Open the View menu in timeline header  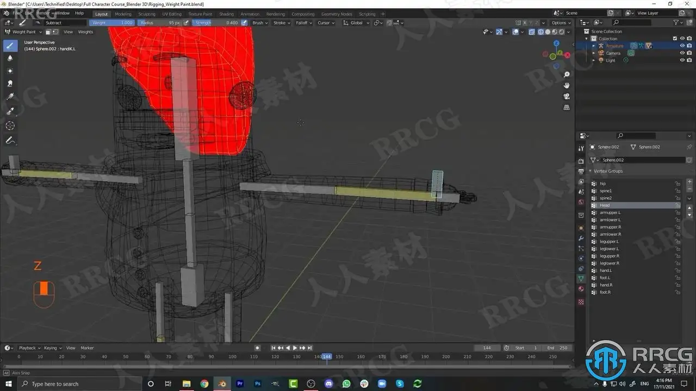click(71, 348)
